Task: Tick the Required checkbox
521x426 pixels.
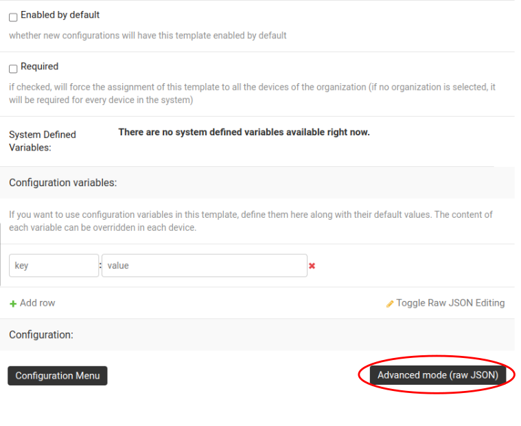Action: pos(13,69)
